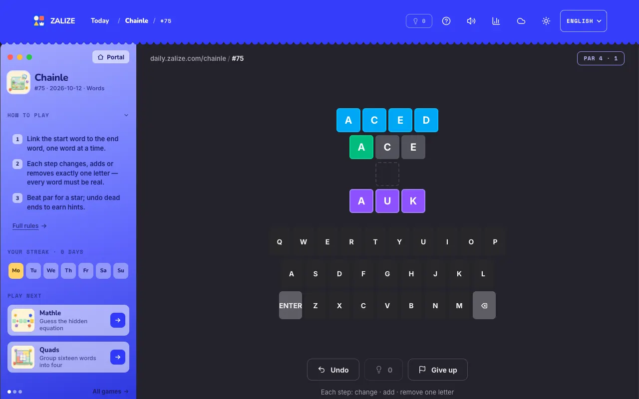
Task: Click the purple K tile in AUK
Action: click(413, 201)
